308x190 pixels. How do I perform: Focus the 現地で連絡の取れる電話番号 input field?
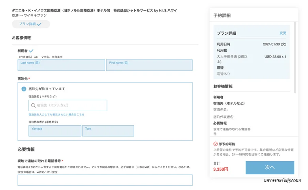pos(105,180)
